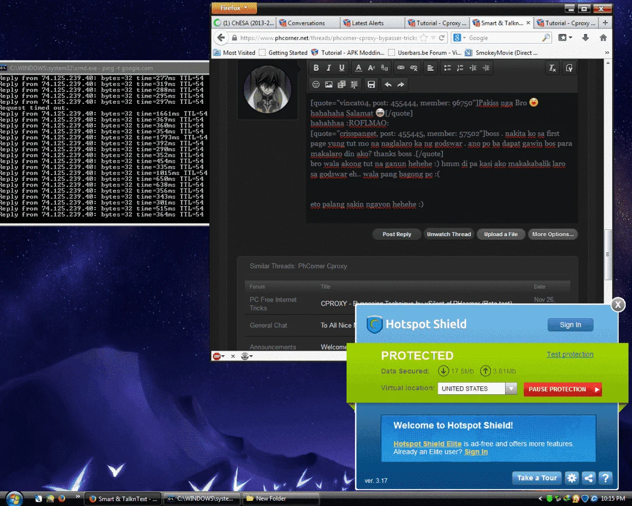Pause Hotspot Shield protection
Image resolution: width=632 pixels, height=506 pixels.
pos(562,390)
